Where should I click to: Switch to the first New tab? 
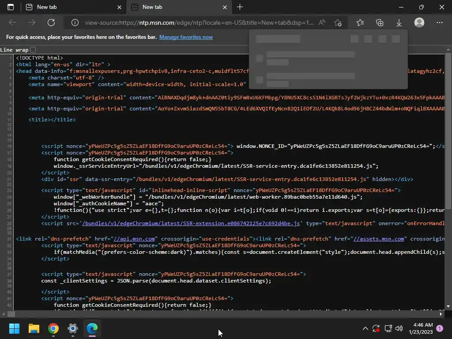coord(73,7)
